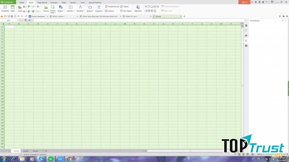Expand the Formatting panel dropdown
This screenshot has height=162, width=289.
[260, 21]
